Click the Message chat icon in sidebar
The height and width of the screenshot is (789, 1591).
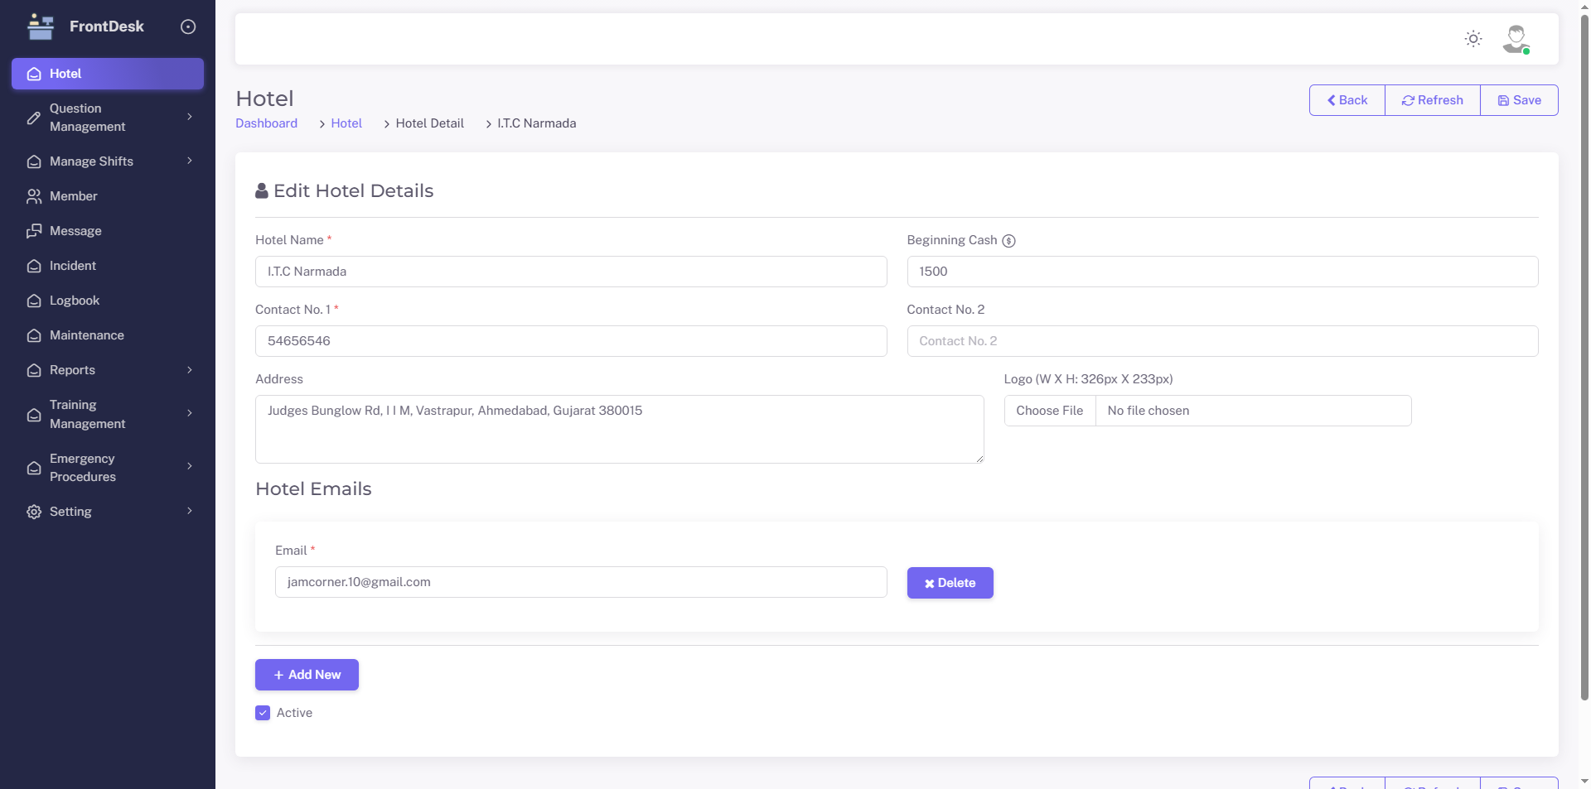tap(34, 231)
